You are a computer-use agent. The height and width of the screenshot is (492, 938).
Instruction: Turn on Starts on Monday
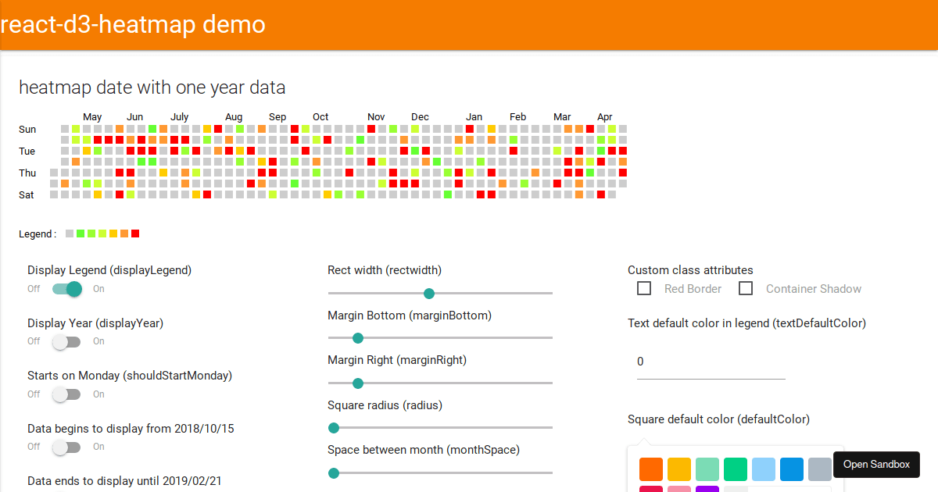pos(66,394)
